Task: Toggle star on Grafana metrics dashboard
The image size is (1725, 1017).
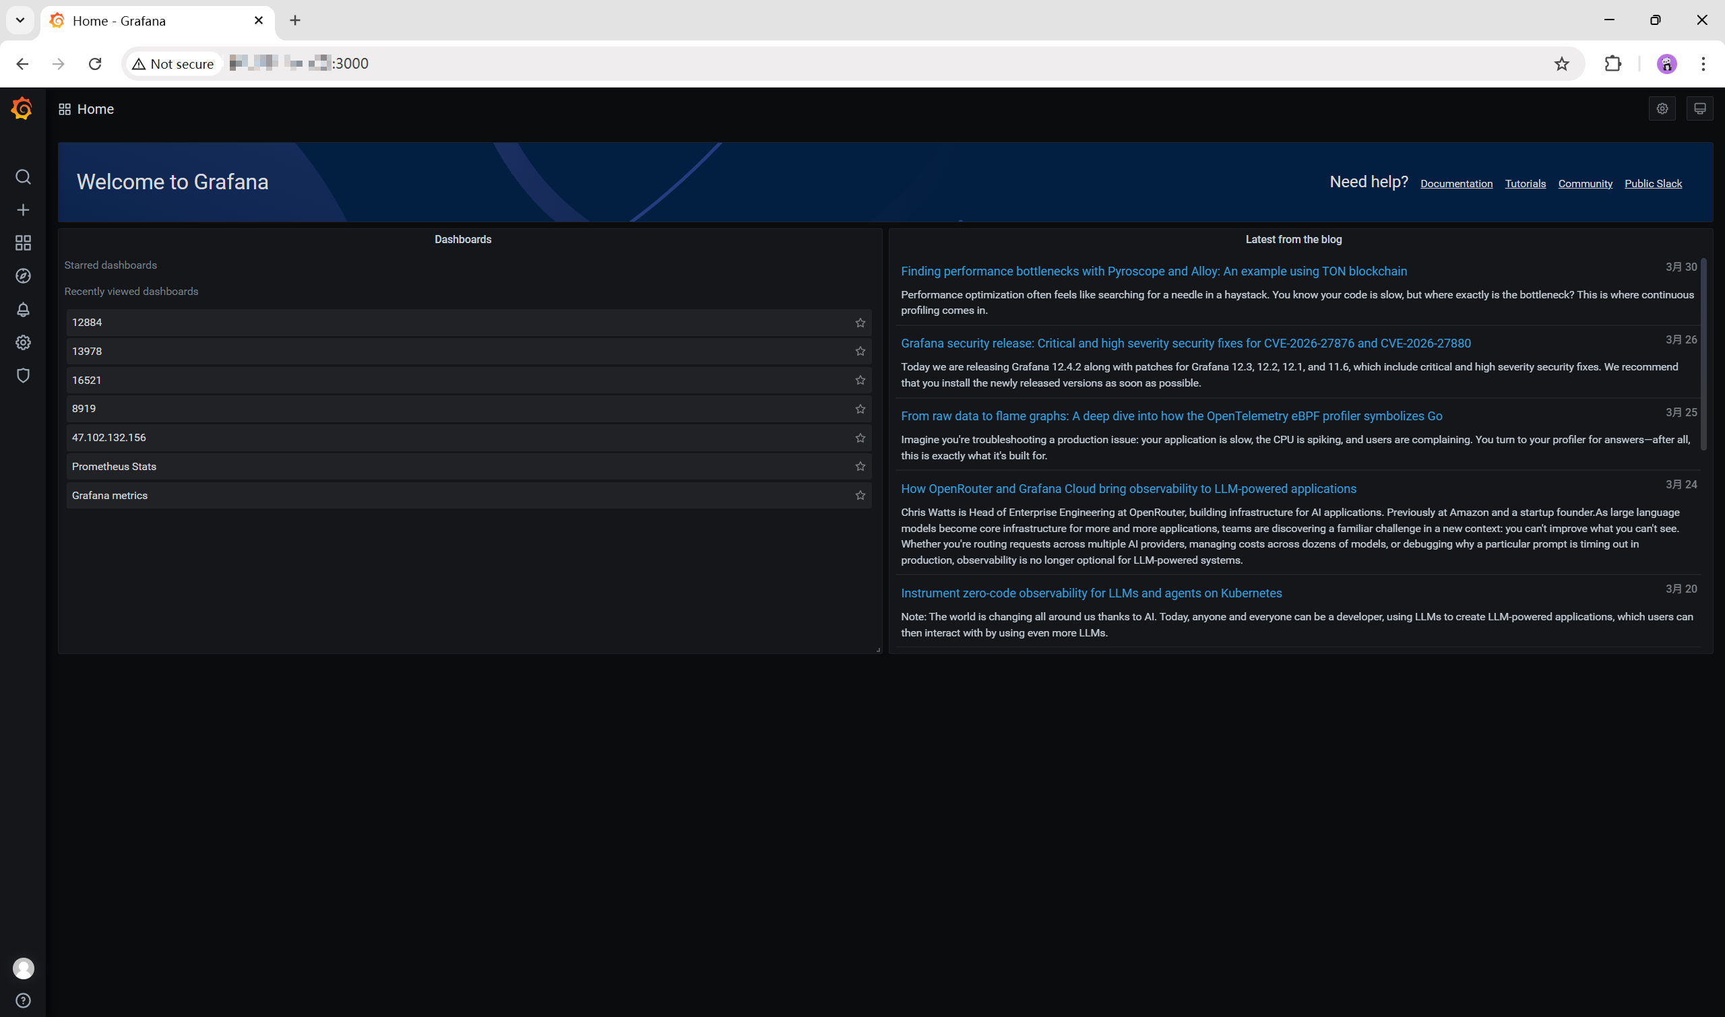Action: point(860,496)
